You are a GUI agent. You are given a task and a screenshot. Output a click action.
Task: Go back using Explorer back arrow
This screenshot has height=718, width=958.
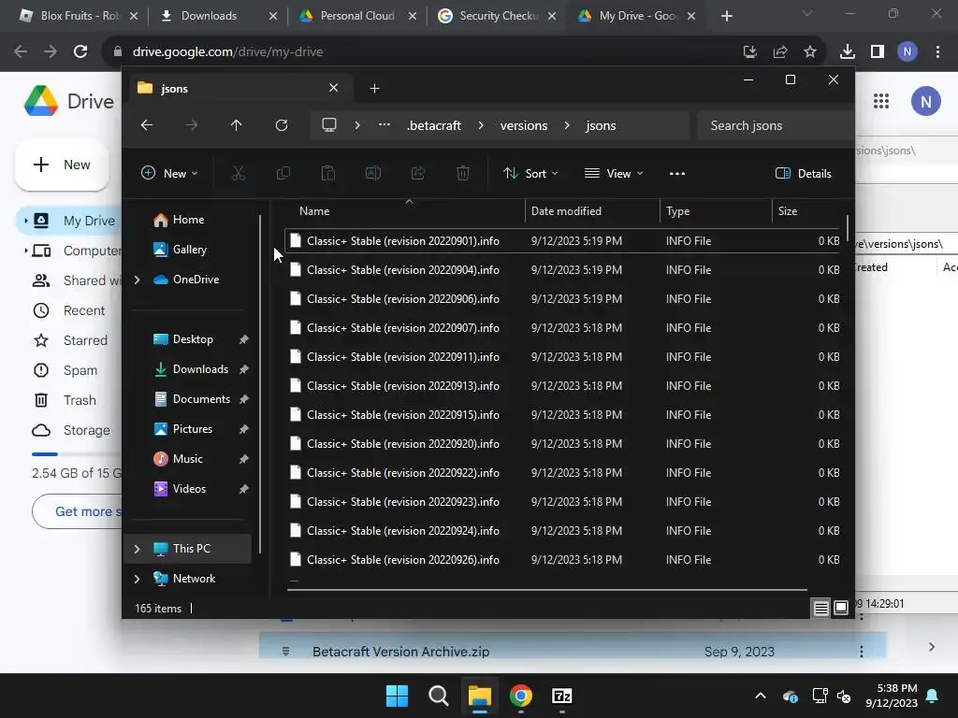pos(147,125)
